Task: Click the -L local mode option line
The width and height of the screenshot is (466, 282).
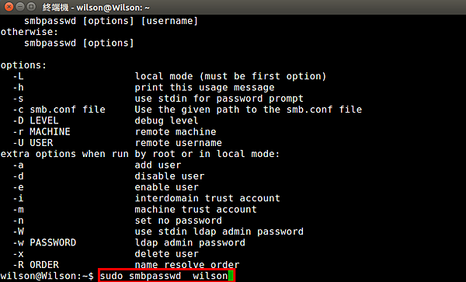Action: tap(169, 76)
